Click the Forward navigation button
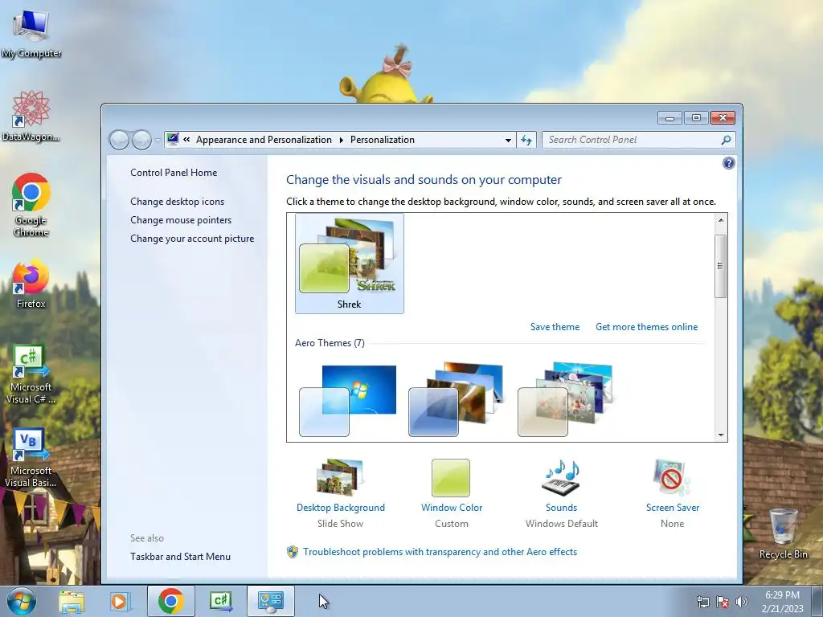823x617 pixels. [141, 140]
